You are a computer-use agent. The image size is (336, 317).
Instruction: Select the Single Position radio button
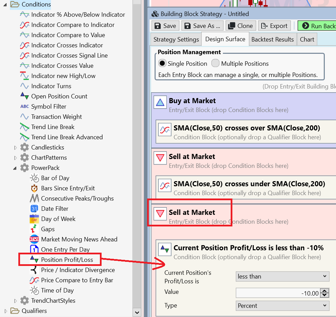point(162,63)
